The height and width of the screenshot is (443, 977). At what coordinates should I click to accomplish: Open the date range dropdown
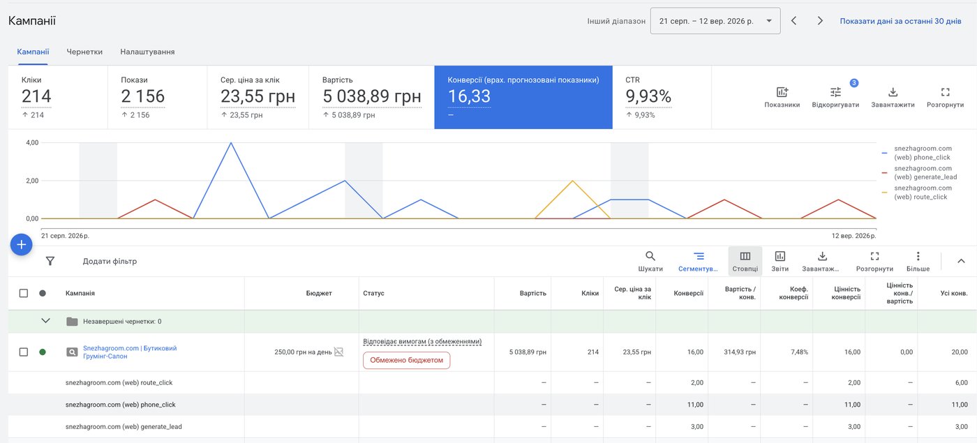715,21
